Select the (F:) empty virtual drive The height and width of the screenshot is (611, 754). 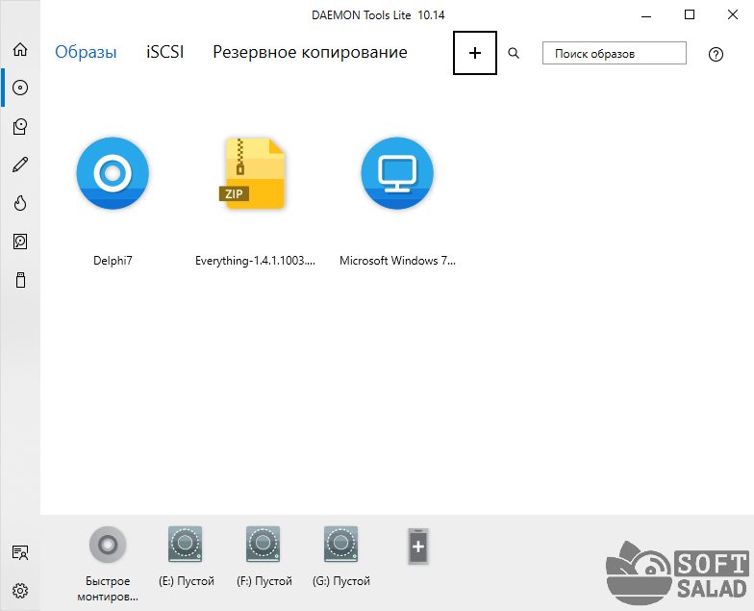pos(264,545)
